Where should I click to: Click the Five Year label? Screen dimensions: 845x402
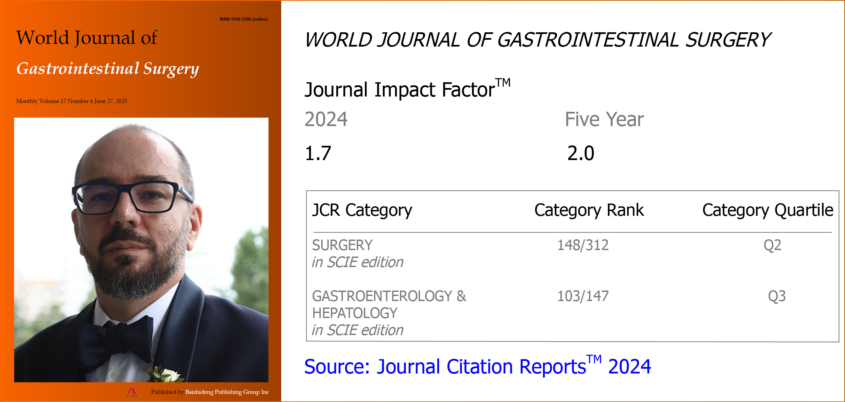604,119
